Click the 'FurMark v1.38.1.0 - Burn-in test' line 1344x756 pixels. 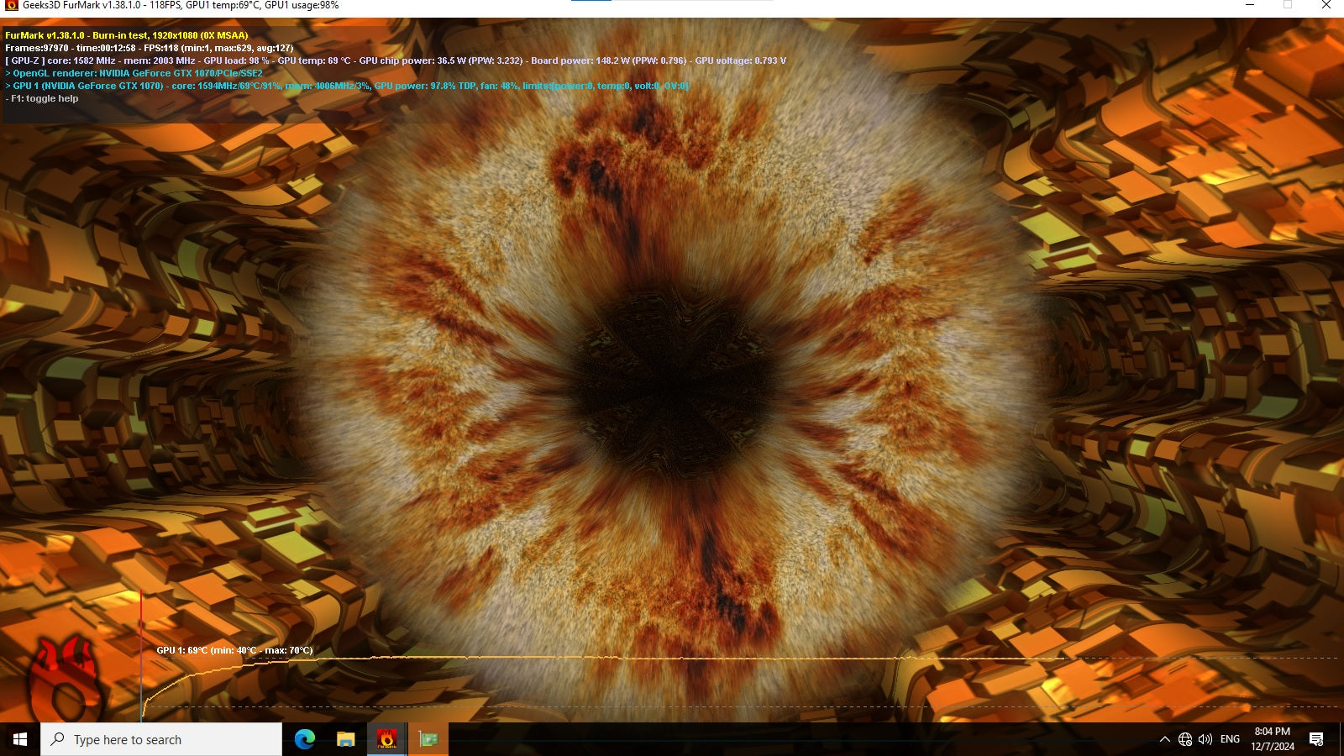(127, 35)
